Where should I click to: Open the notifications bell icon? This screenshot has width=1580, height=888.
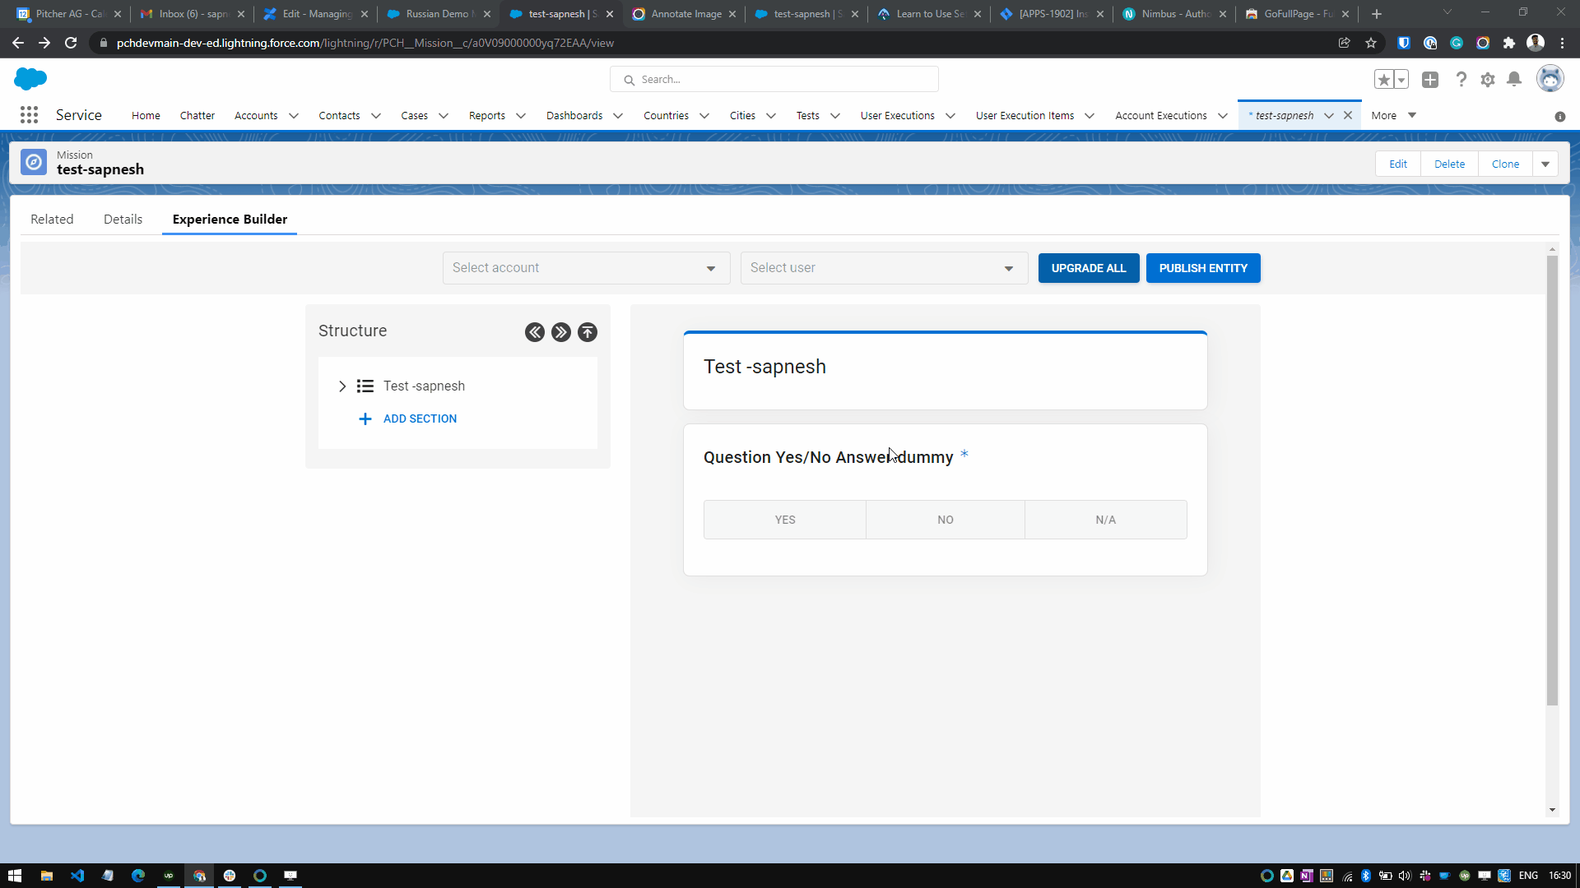(x=1514, y=80)
